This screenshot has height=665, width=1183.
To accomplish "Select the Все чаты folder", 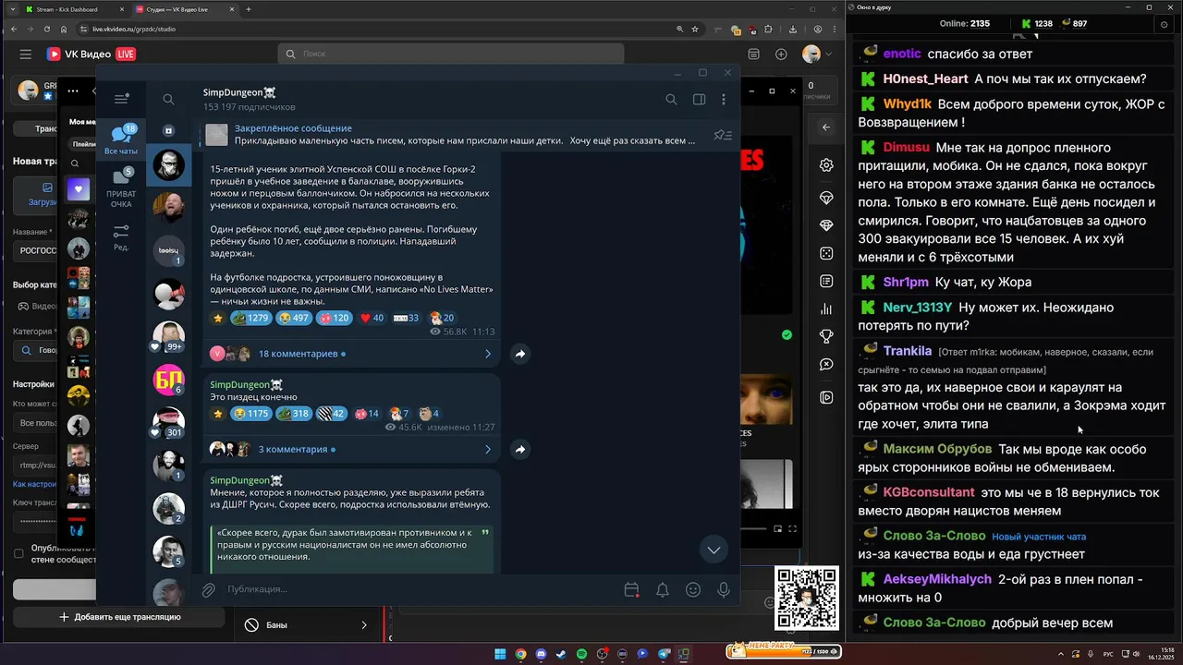I will click(x=121, y=140).
